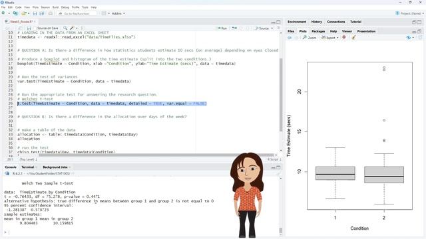The height and width of the screenshot is (239, 426).
Task: Switch to the Tutorial tab
Action: [x=355, y=22]
